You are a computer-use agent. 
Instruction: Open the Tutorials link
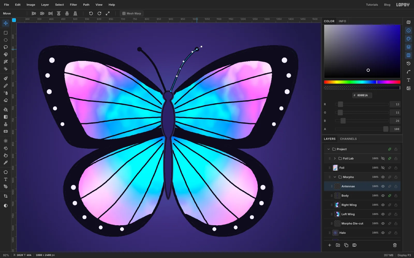coord(372,5)
